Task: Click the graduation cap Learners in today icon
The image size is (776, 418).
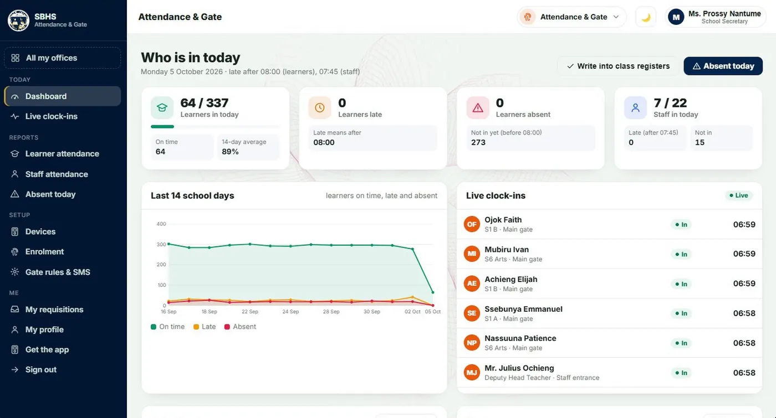Action: 162,108
